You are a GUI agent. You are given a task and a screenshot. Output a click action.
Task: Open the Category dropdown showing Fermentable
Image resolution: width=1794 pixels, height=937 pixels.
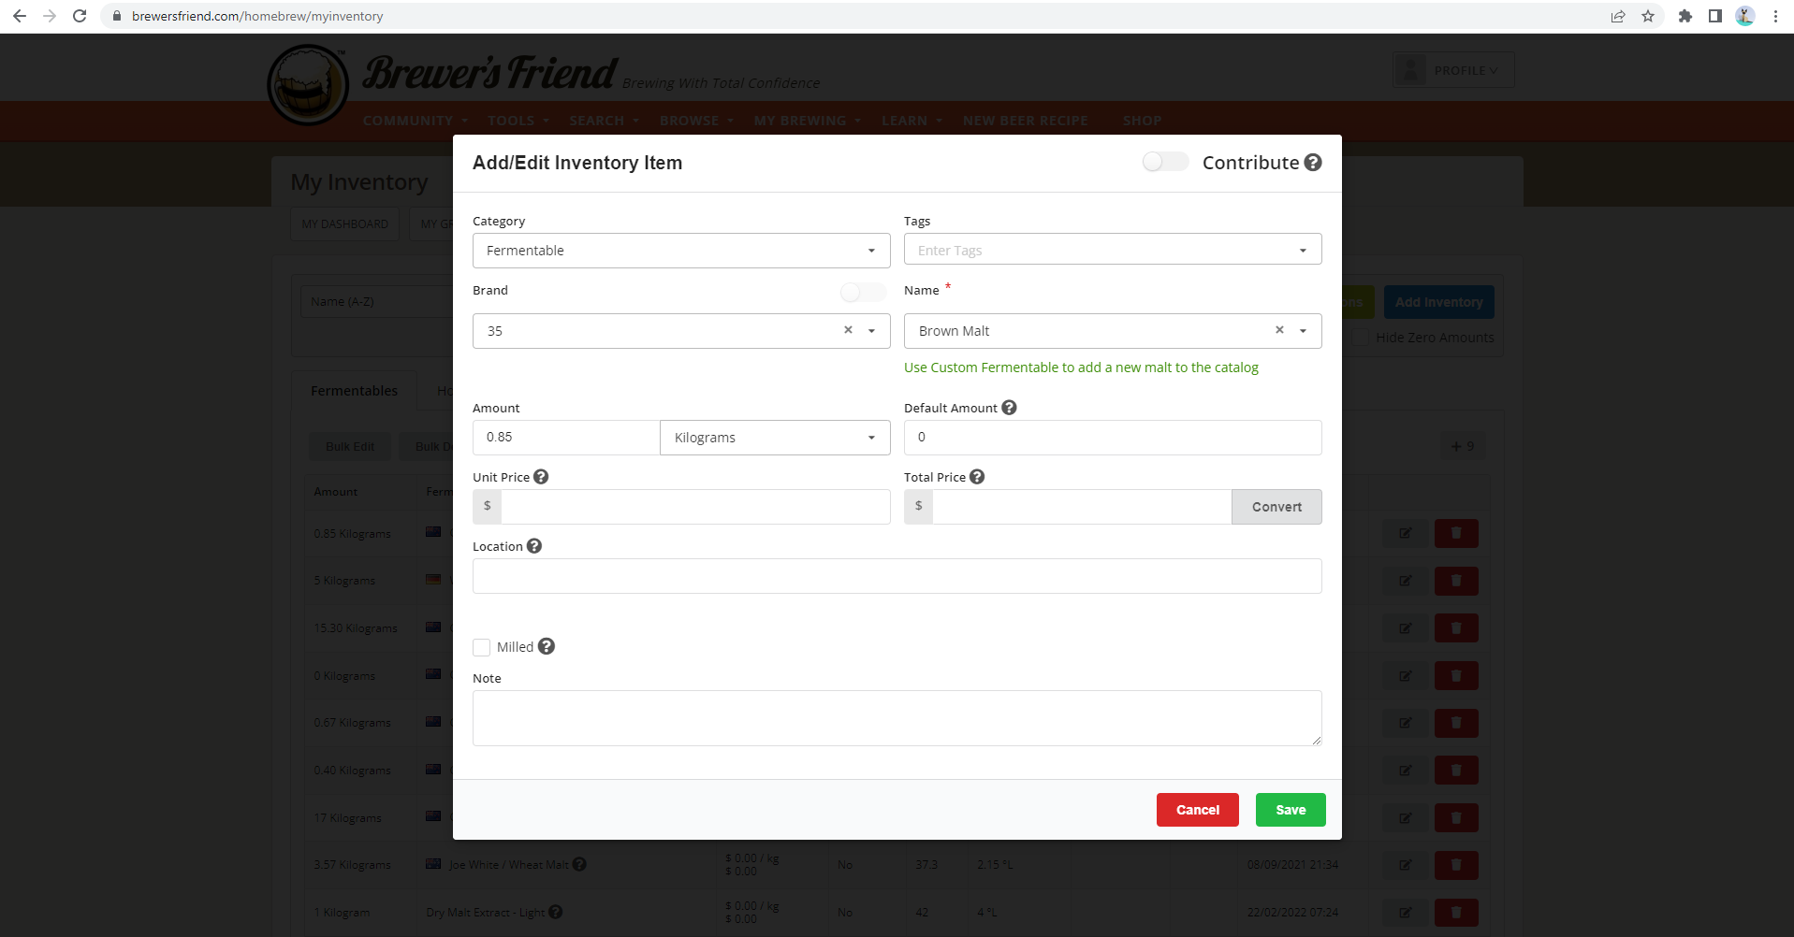680,251
